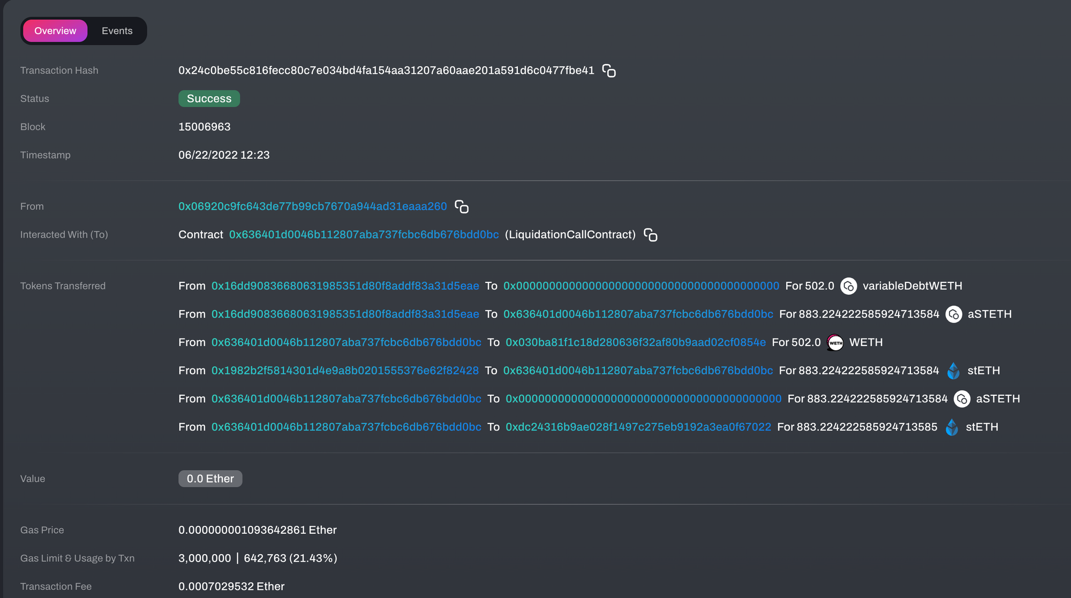Switch to the Events tab
Screen dimensions: 1071x598
point(117,31)
